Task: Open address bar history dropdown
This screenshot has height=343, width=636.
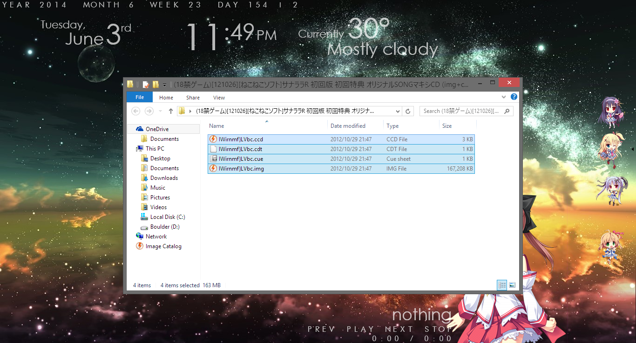Action: click(397, 112)
